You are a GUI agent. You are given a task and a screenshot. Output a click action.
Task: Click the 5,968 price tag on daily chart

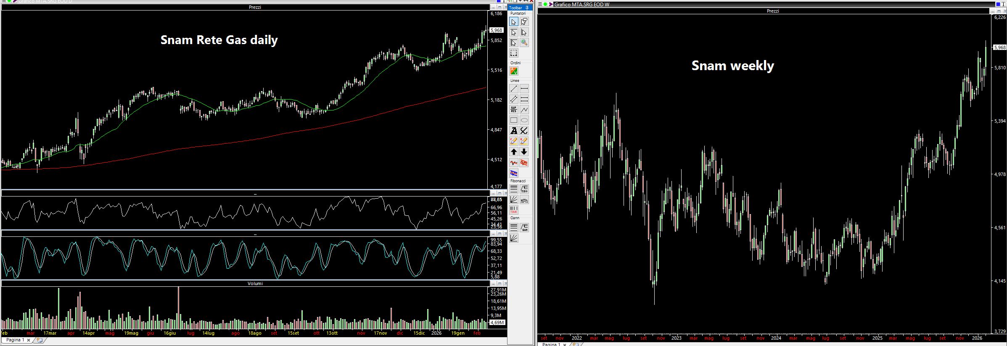pos(497,30)
